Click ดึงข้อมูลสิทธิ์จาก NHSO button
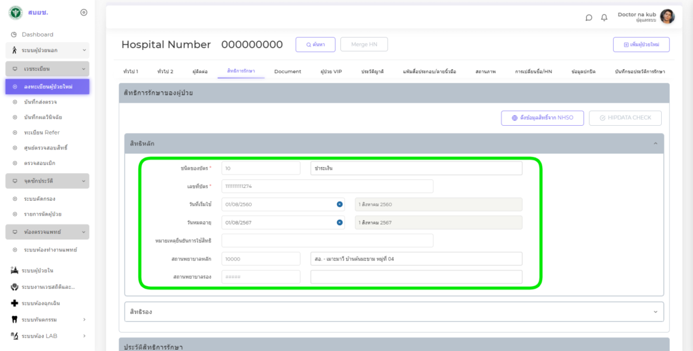The width and height of the screenshot is (693, 351). tap(541, 118)
